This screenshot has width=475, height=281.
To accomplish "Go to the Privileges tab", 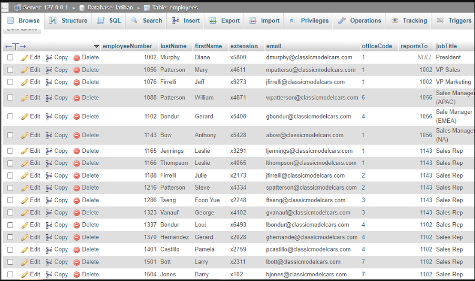I will [x=308, y=20].
